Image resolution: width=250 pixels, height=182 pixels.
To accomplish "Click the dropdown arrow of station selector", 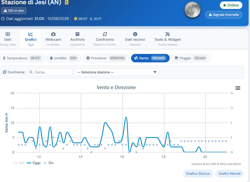I will [155, 72].
